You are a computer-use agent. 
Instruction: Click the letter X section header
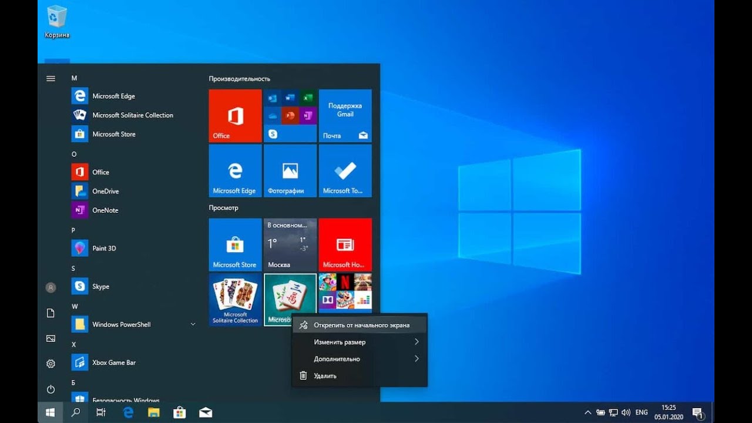tap(73, 344)
